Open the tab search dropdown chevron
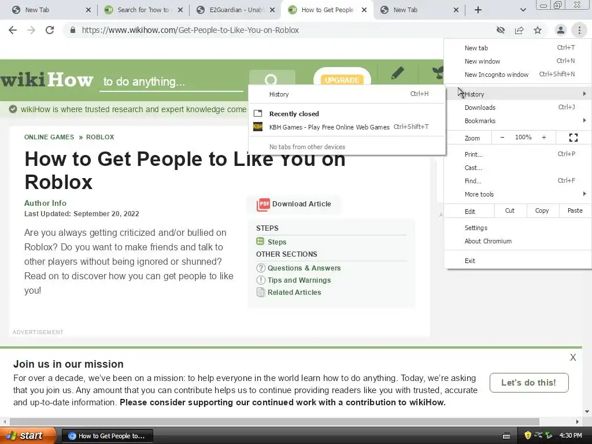This screenshot has width=592, height=444. 523,10
